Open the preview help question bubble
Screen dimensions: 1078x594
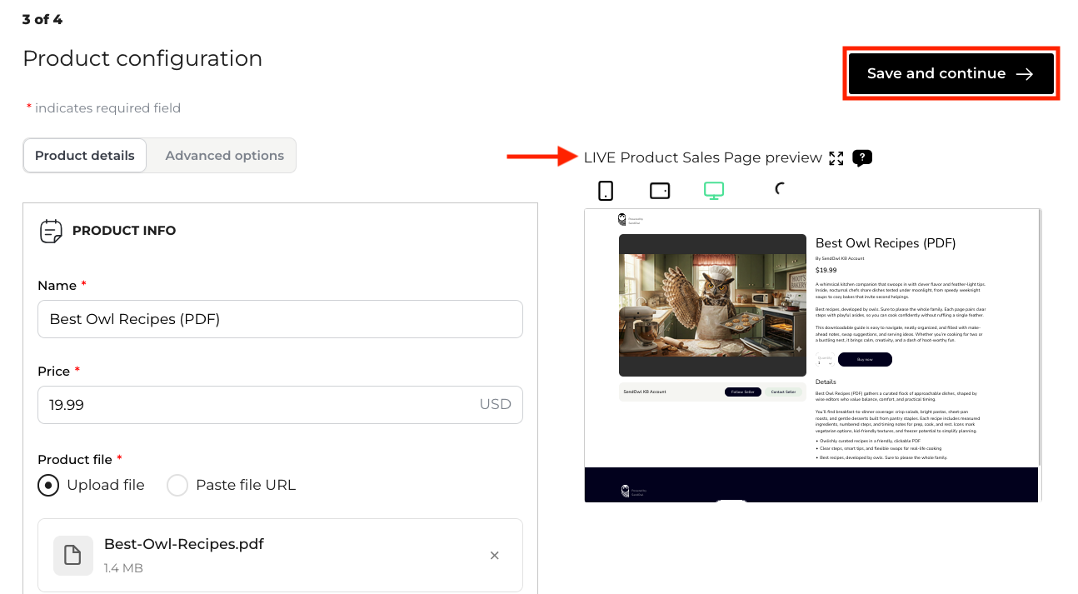point(862,157)
